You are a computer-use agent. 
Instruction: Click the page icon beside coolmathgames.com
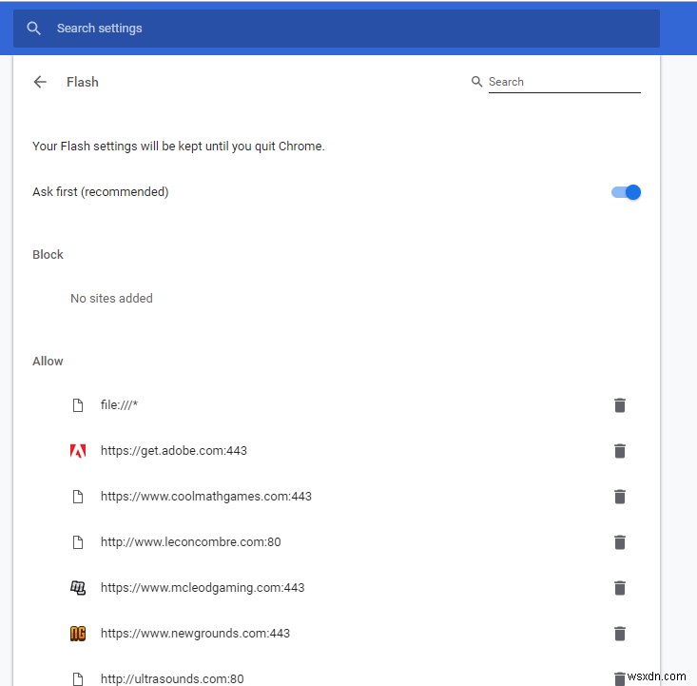tap(78, 496)
